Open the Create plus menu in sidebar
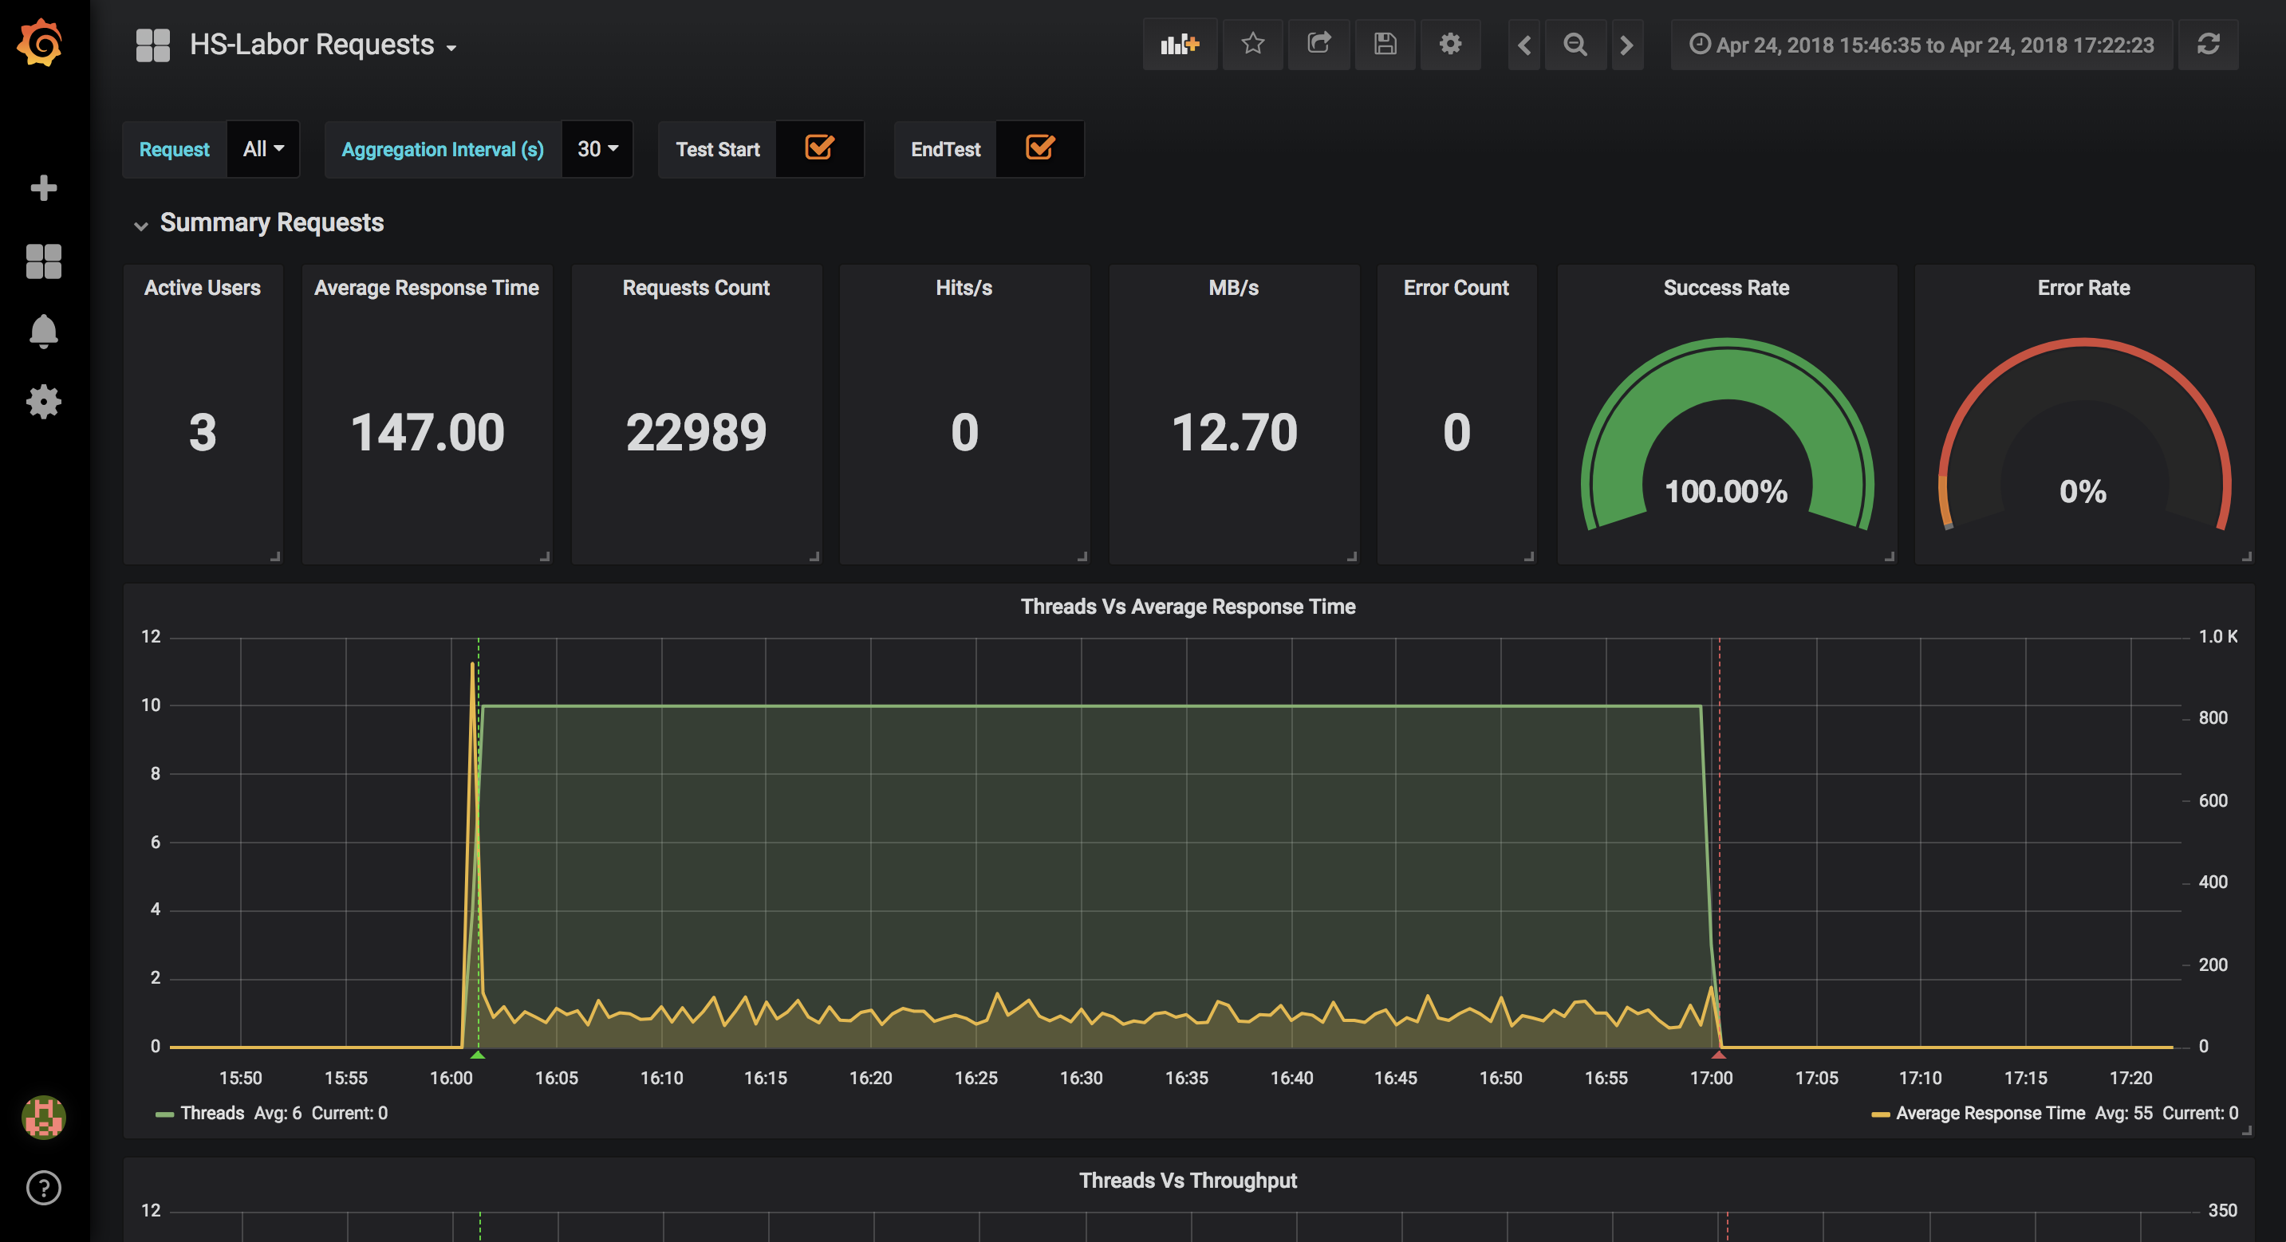 44,188
